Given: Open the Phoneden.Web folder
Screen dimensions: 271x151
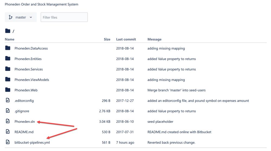Looking at the screenshot, I should pos(26,90).
